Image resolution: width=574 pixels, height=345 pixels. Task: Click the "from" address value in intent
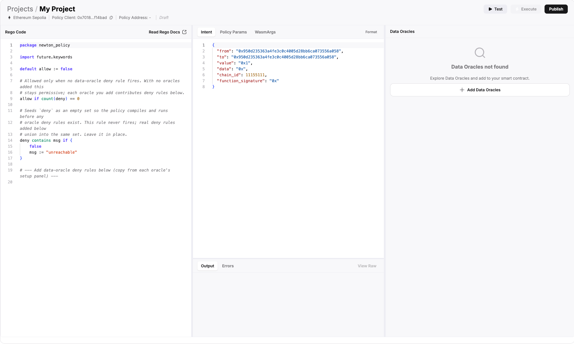(x=288, y=51)
